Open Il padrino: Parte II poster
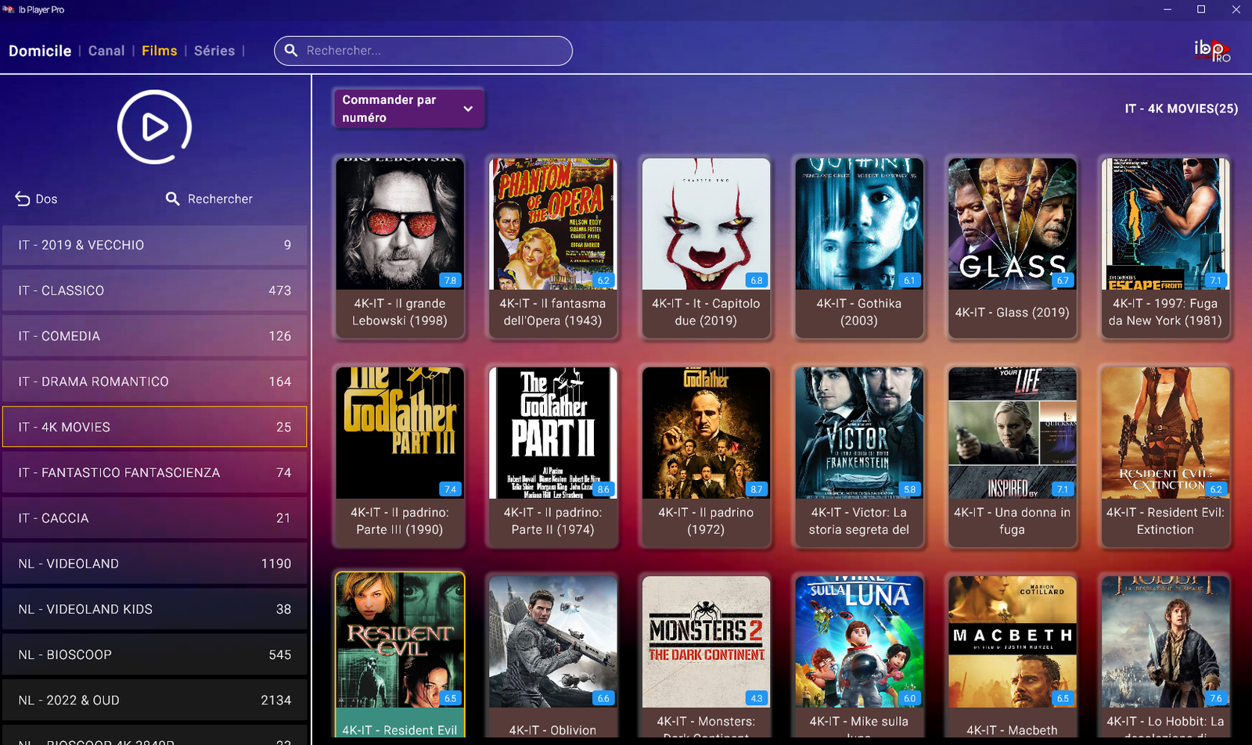 tap(553, 433)
